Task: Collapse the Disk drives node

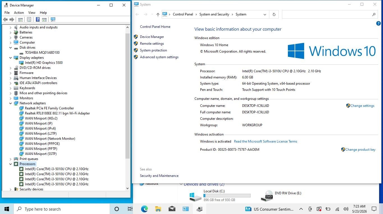Action: point(11,48)
